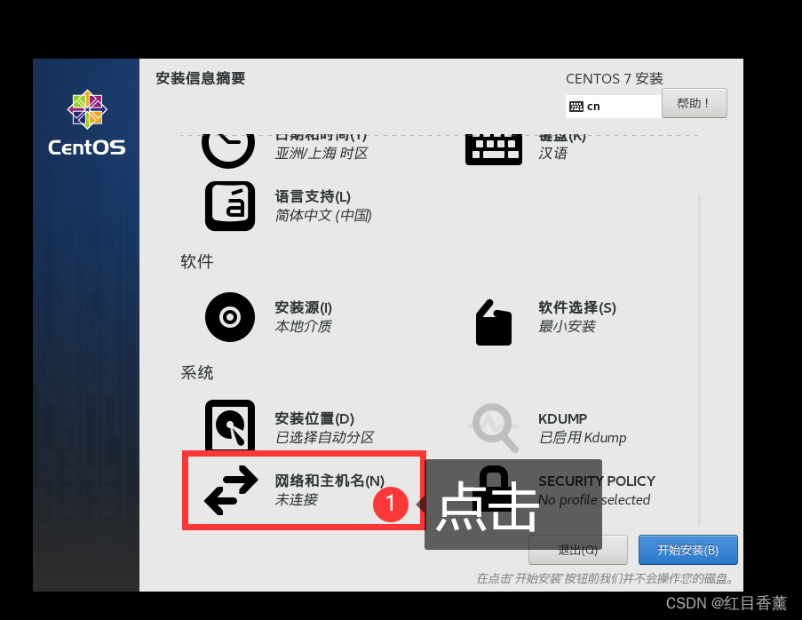Open Language Support (语言支持) icon

click(230, 206)
